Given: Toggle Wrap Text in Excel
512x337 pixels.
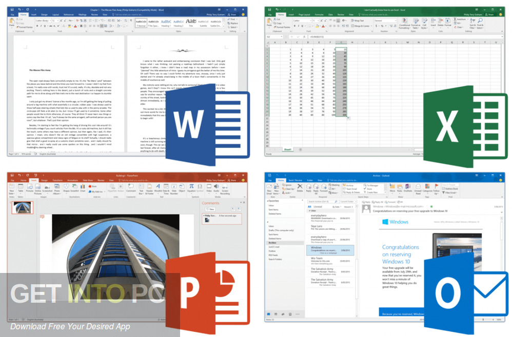Looking at the screenshot, I should pos(358,20).
